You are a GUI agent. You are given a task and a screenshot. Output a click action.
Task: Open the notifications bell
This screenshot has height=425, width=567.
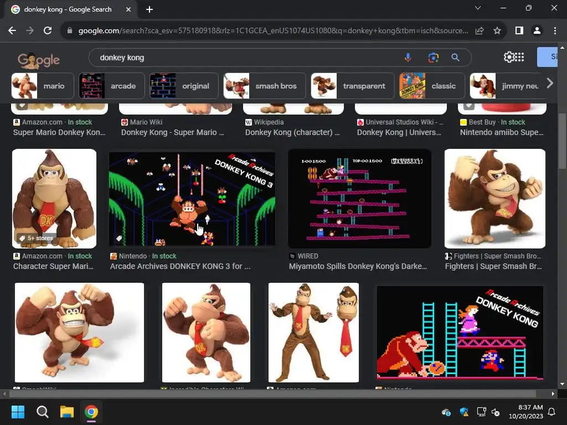pyautogui.click(x=552, y=412)
